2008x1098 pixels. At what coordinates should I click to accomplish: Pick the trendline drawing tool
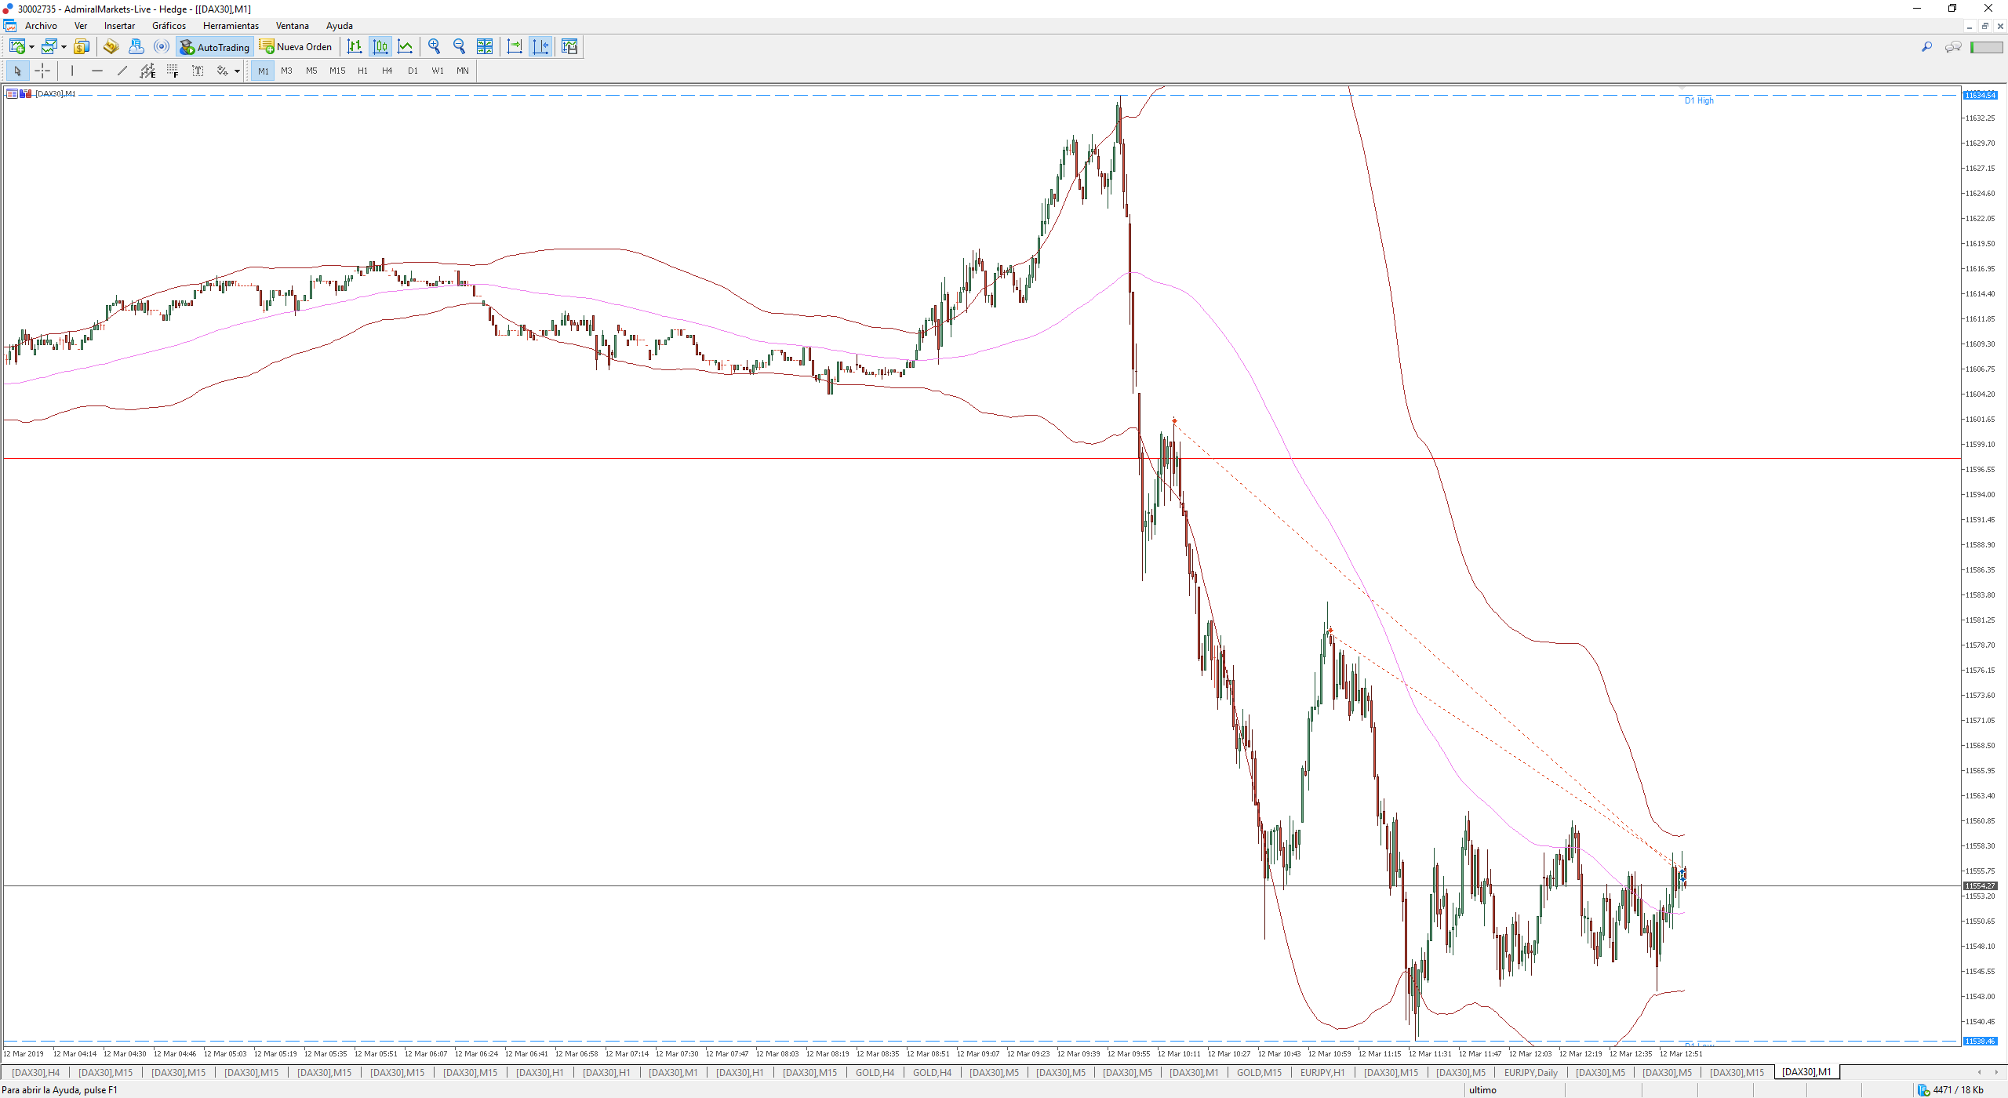pos(122,71)
